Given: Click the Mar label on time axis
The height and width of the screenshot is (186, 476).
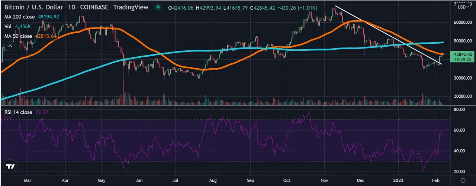Looking at the screenshot, I should point(28,180).
